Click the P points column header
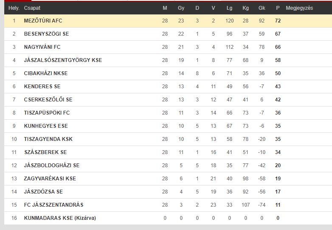 [x=278, y=8]
